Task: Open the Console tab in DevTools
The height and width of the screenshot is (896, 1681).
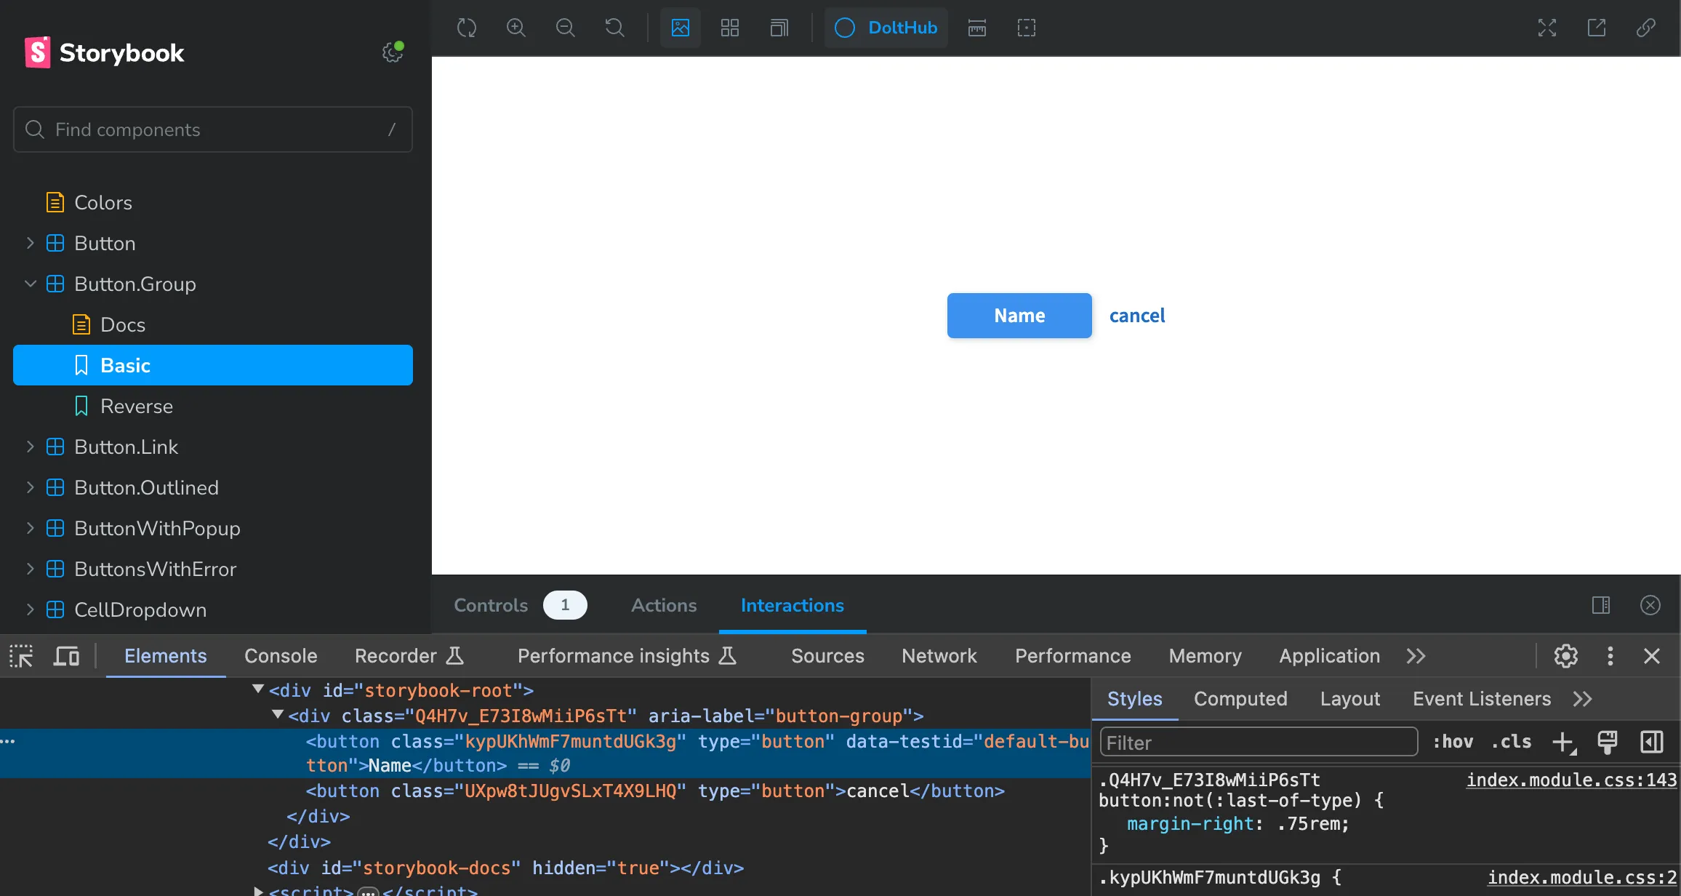Action: [281, 656]
